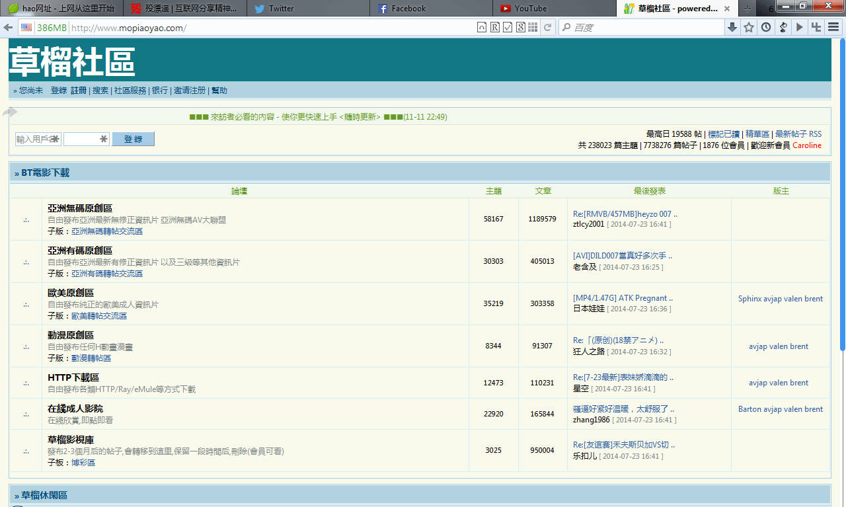Viewport: 846px width, 507px height.
Task: Click the 386MB memory indicator
Action: click(52, 28)
